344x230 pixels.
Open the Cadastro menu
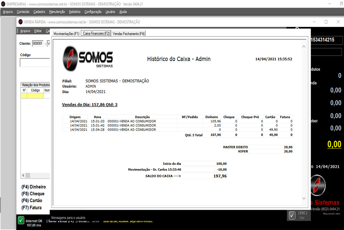[x=39, y=12]
